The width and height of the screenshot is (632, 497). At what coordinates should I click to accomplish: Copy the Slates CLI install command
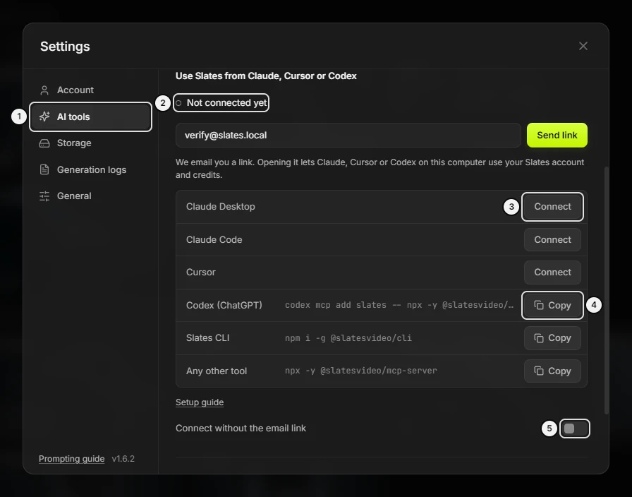(x=552, y=338)
